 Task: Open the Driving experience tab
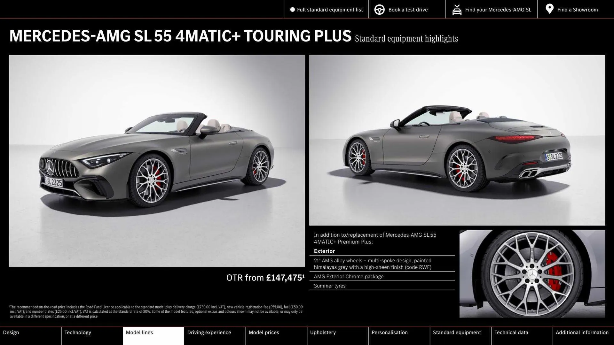[209, 332]
